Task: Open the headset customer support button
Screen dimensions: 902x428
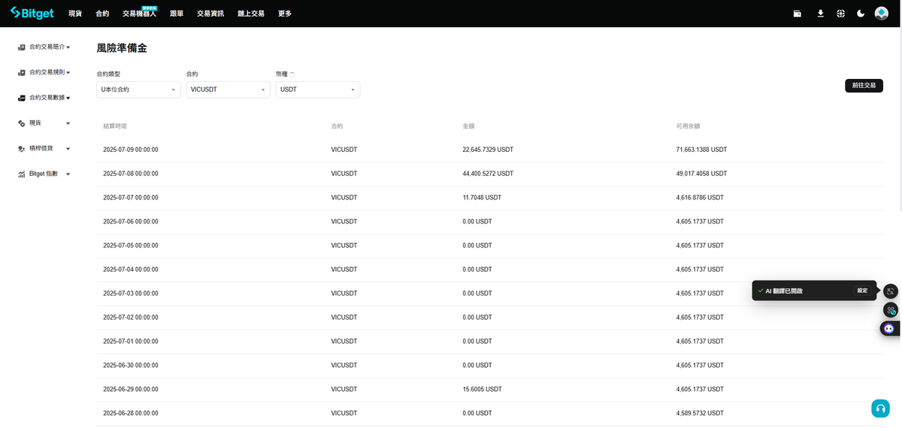Action: click(880, 408)
